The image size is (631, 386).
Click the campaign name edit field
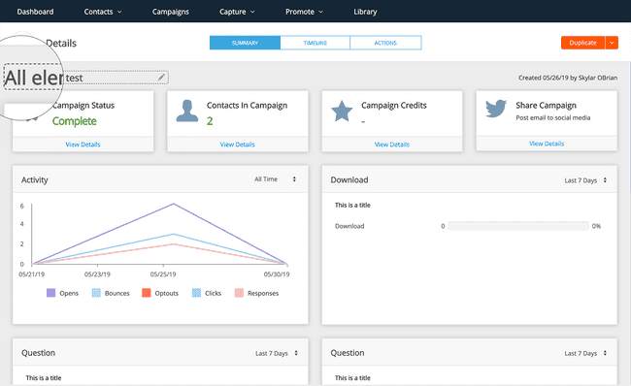point(86,78)
